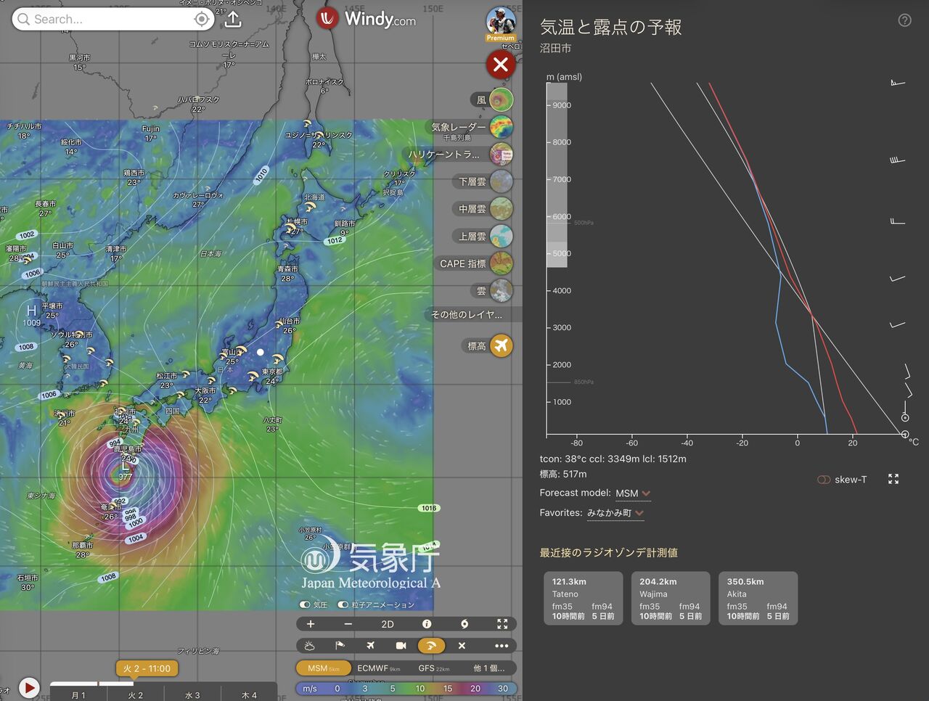929x701 pixels.
Task: Toggle the skew-T switch
Action: point(824,480)
